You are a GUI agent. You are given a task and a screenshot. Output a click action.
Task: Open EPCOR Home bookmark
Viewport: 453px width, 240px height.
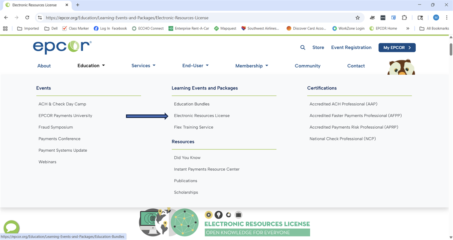[x=383, y=28]
